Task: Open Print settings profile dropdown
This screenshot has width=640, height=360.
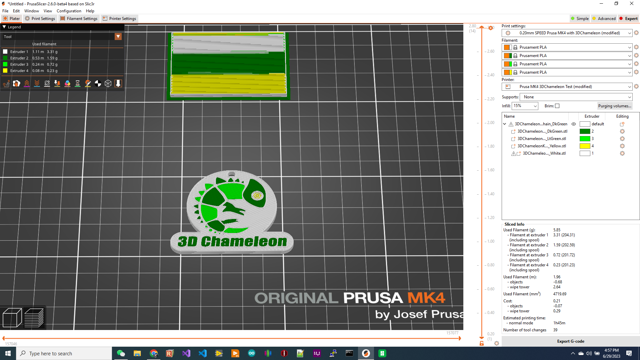Action: point(629,33)
